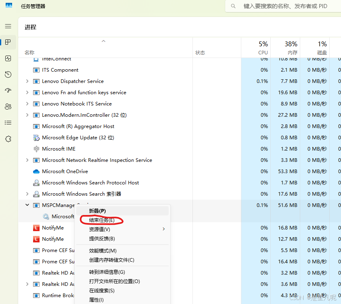
Task: Select Microsoft Edge Update (32 位) process name
Action: click(x=78, y=138)
